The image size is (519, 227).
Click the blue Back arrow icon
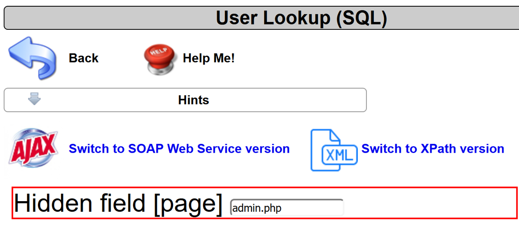(x=33, y=58)
